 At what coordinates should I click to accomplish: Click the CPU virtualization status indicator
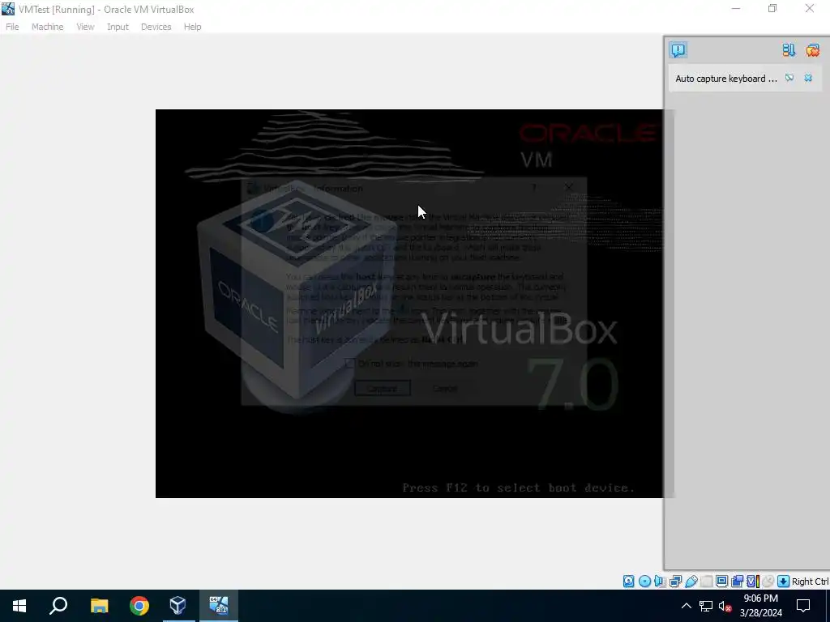[753, 582]
